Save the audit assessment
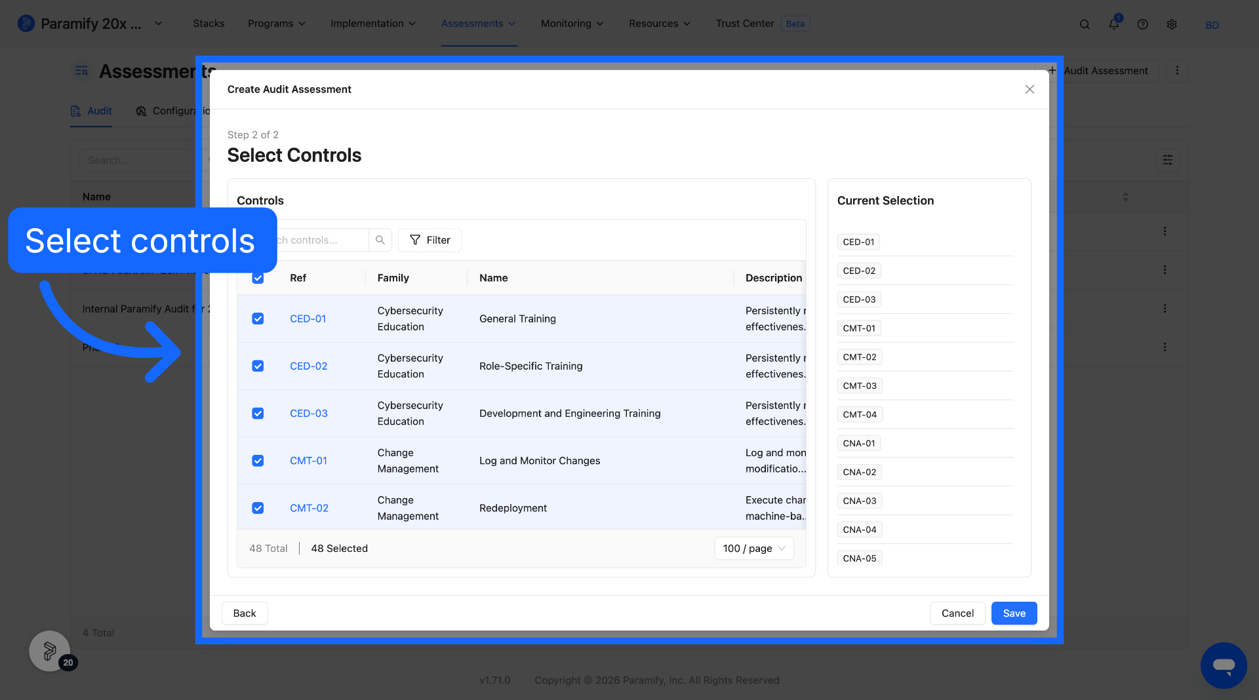Image resolution: width=1259 pixels, height=700 pixels. 1014,613
